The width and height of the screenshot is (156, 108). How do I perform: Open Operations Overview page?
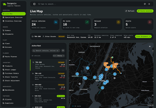[x=14, y=17]
